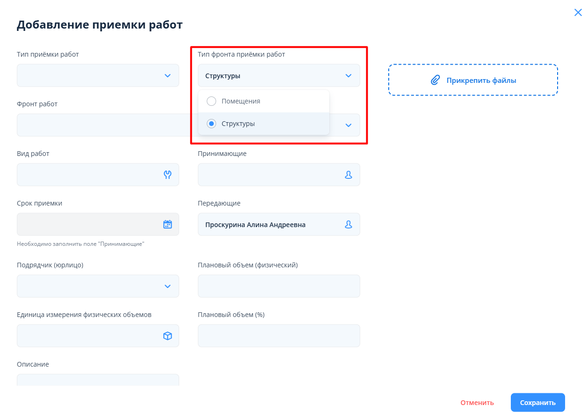Click Прикрепить файлы upload area
This screenshot has height=420, width=588.
(x=473, y=80)
